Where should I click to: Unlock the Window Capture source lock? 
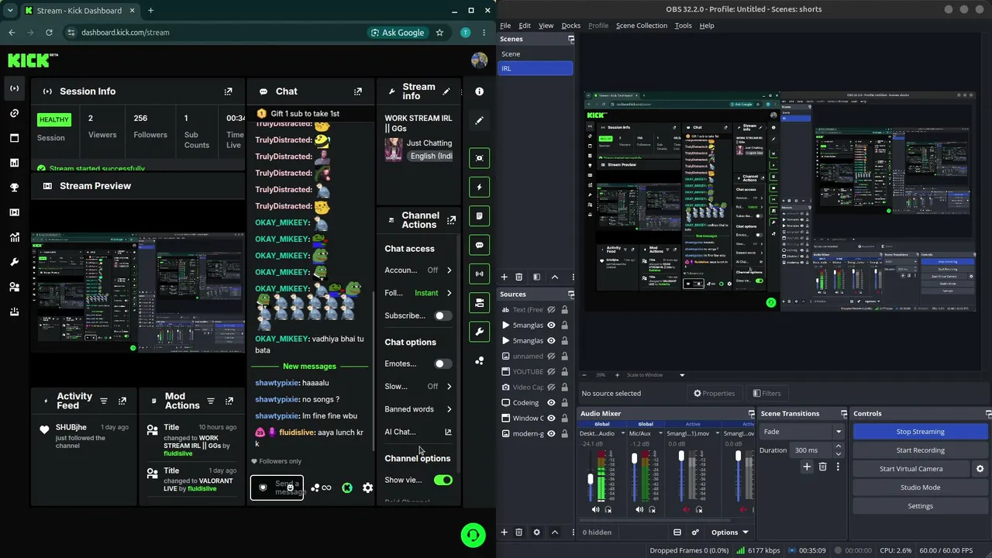pyautogui.click(x=564, y=418)
